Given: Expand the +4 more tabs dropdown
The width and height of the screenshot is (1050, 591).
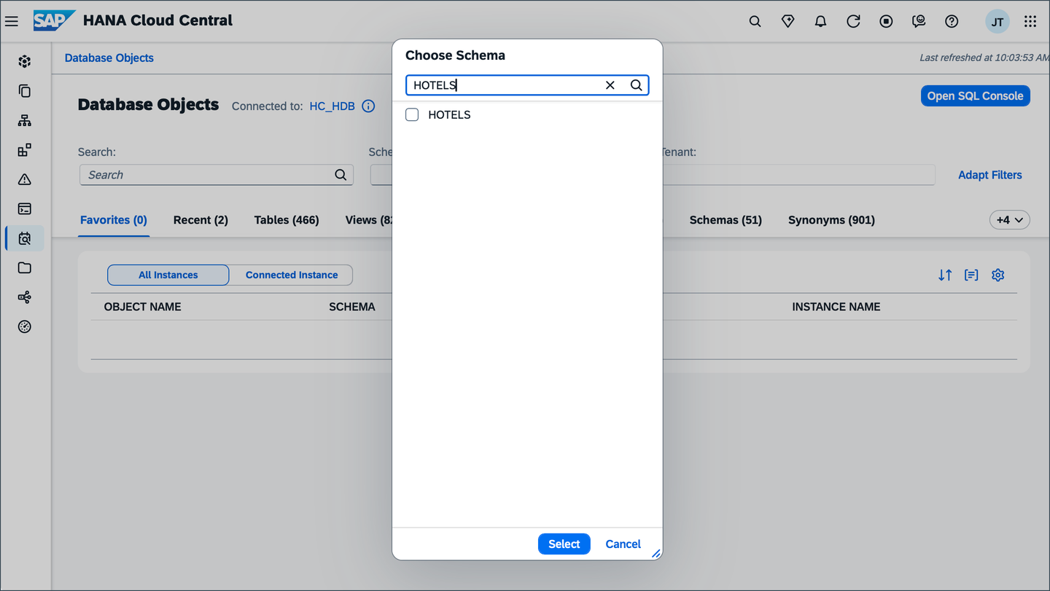Looking at the screenshot, I should point(1010,219).
